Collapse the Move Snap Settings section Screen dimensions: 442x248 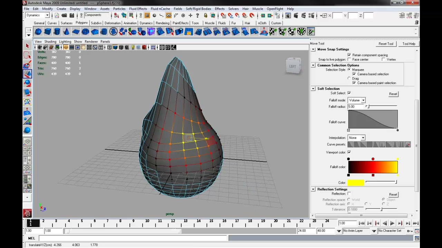pos(313,49)
